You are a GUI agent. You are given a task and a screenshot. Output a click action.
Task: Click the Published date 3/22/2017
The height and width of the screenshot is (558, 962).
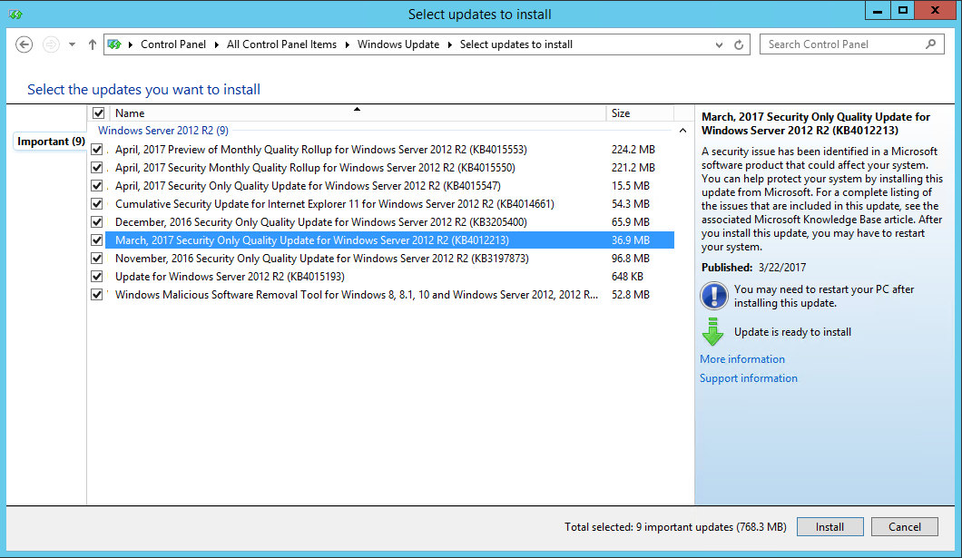point(782,268)
